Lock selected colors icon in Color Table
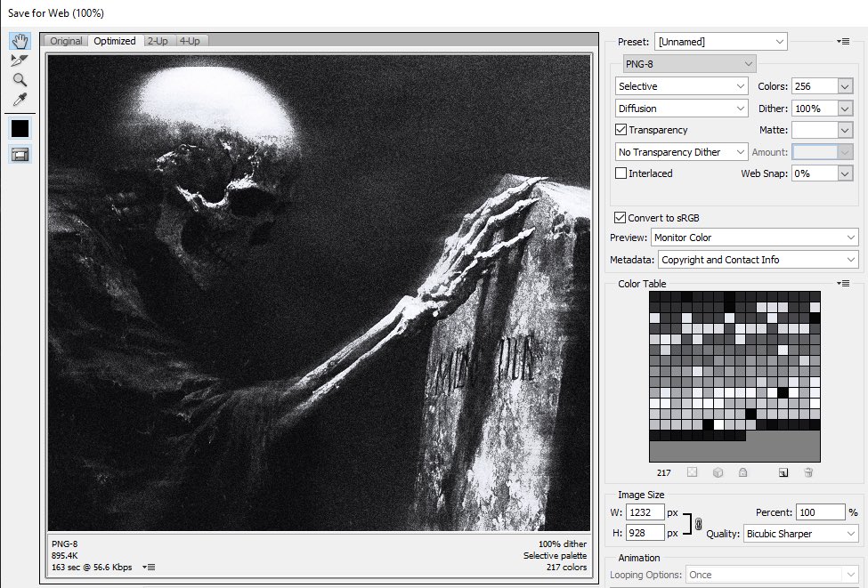868x588 pixels. click(x=742, y=472)
